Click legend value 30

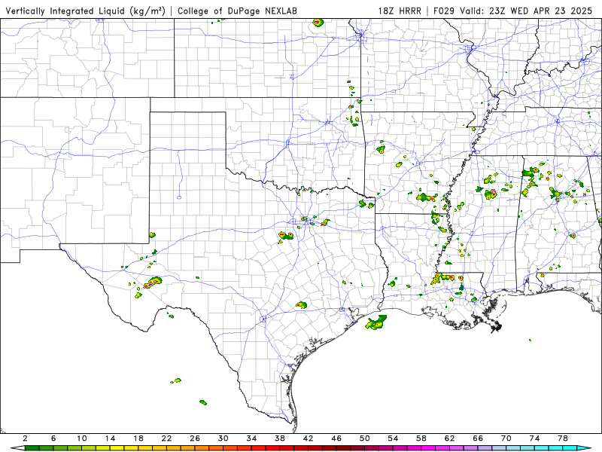click(223, 438)
